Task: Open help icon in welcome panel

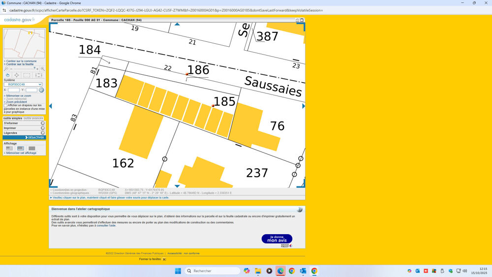Action: pos(300,210)
